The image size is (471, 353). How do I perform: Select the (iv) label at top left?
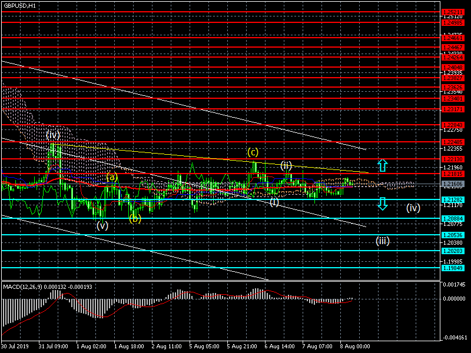[x=54, y=135]
